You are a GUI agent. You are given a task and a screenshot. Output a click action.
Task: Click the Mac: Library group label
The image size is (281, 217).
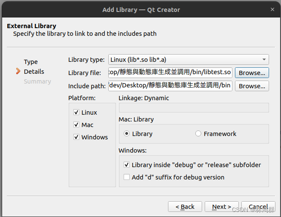136,119
